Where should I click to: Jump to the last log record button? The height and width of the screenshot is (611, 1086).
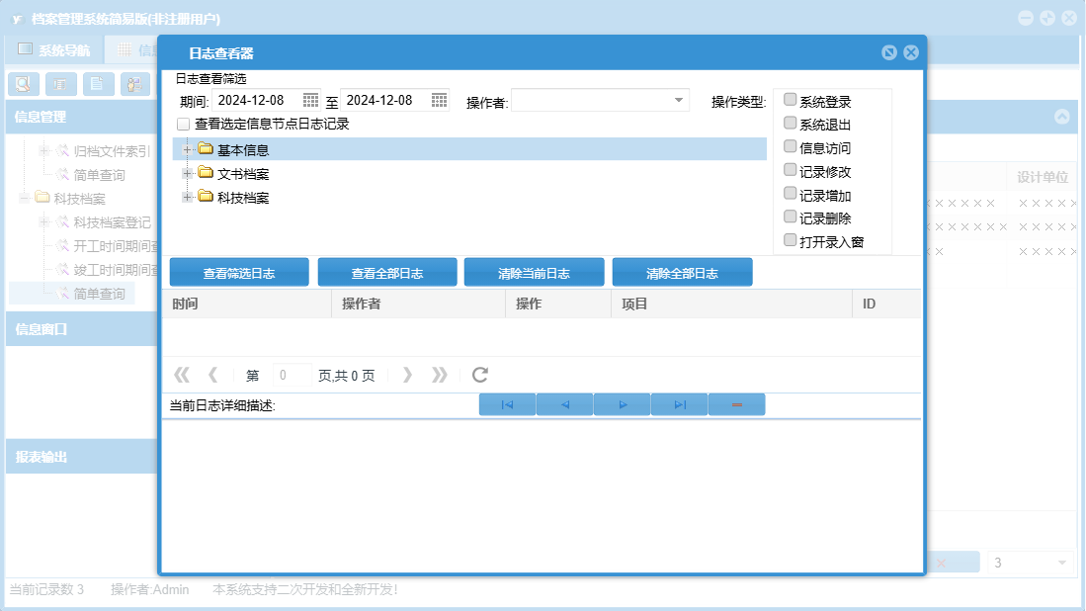pyautogui.click(x=680, y=404)
